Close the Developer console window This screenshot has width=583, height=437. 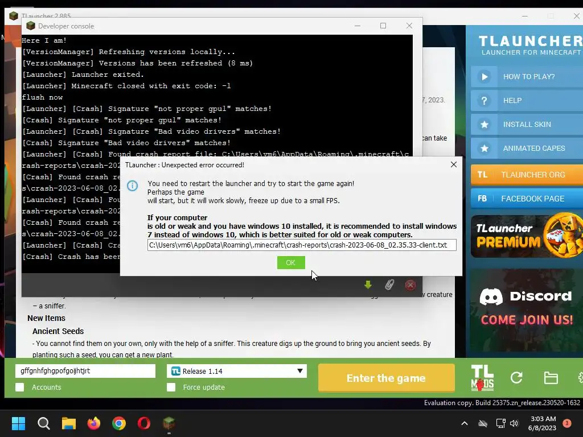pos(409,26)
